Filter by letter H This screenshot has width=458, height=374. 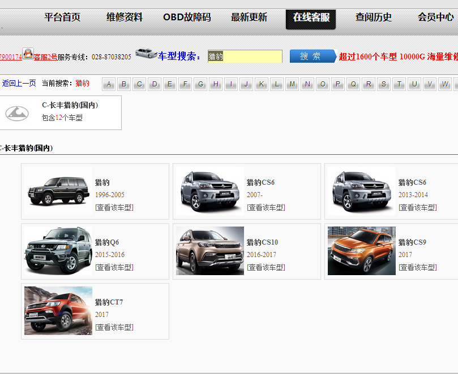[x=216, y=84]
